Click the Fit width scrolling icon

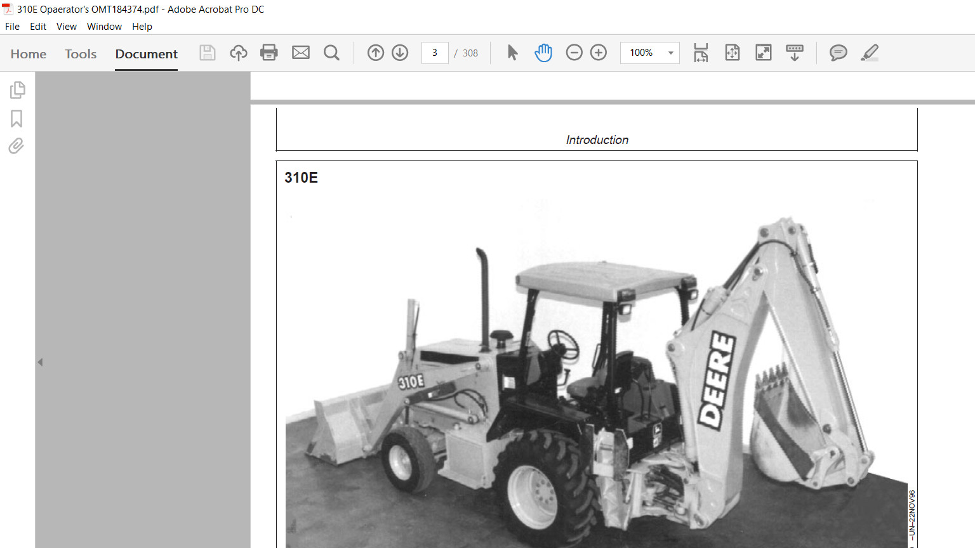click(701, 53)
